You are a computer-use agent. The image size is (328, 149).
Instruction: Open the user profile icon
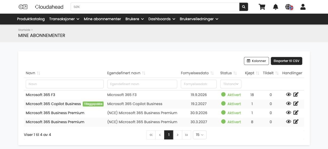pos(303,7)
